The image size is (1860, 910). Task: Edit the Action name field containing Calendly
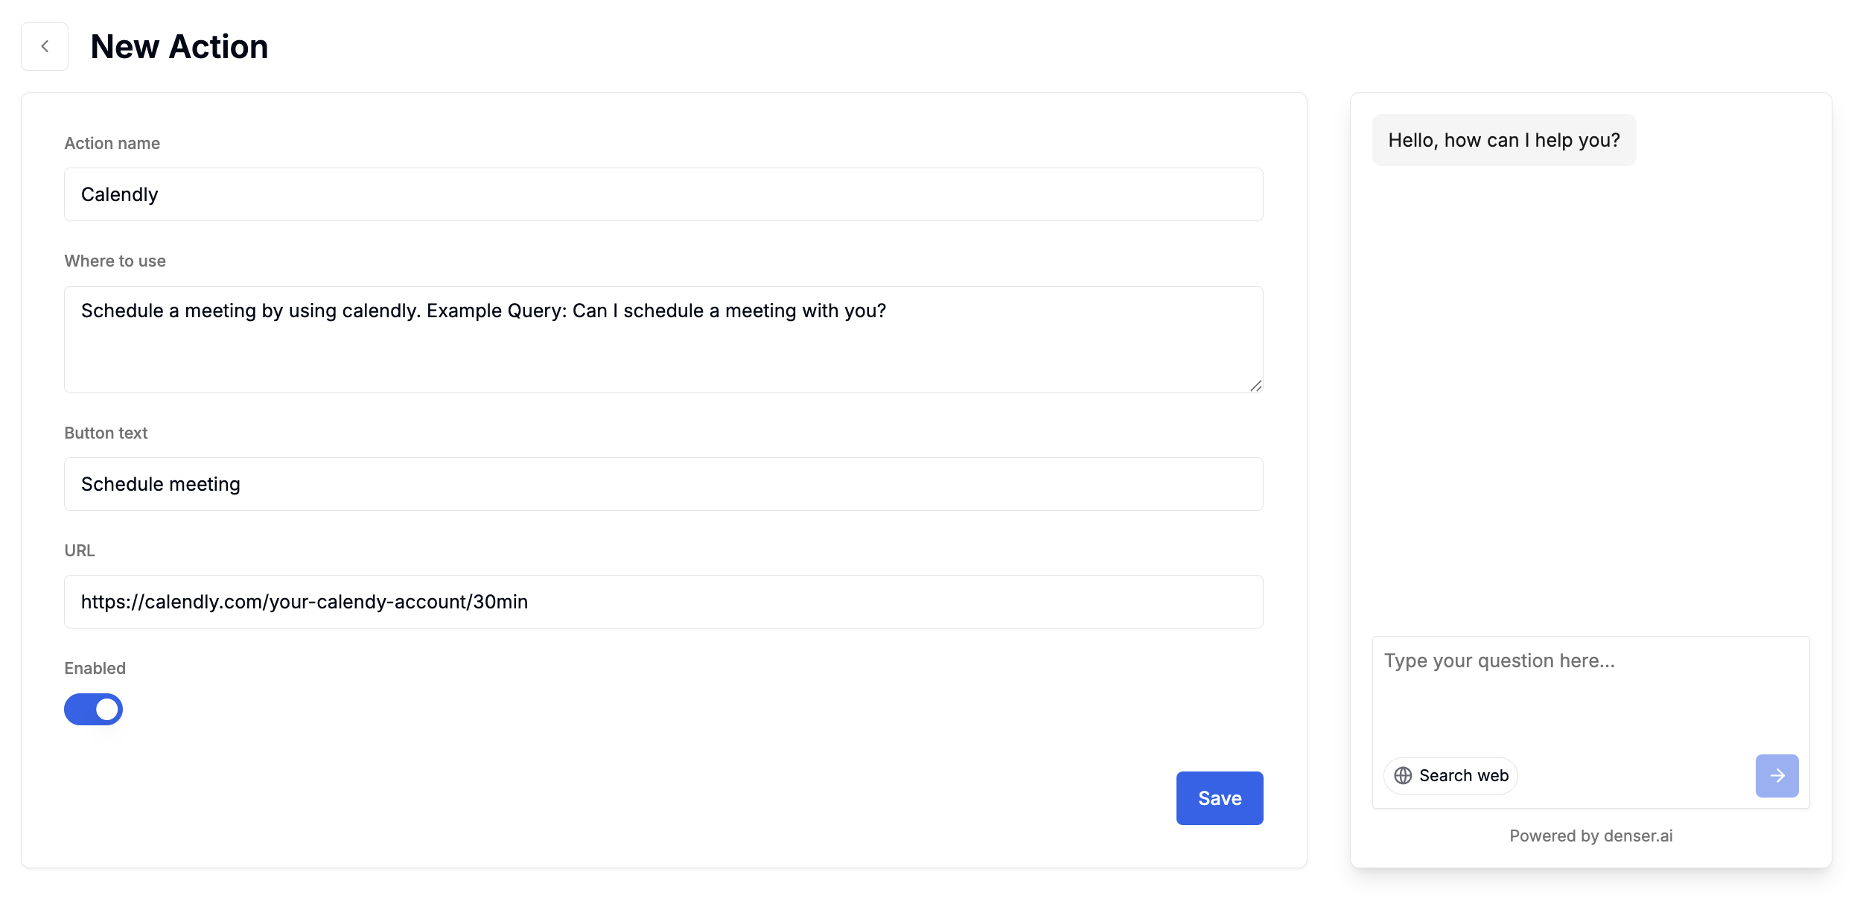pos(663,194)
